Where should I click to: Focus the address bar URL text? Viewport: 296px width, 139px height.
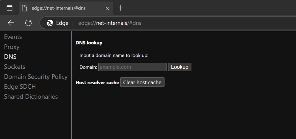(x=110, y=23)
